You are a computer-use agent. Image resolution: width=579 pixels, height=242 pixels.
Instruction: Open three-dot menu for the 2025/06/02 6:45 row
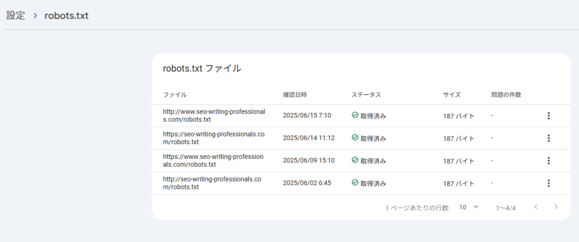click(548, 183)
